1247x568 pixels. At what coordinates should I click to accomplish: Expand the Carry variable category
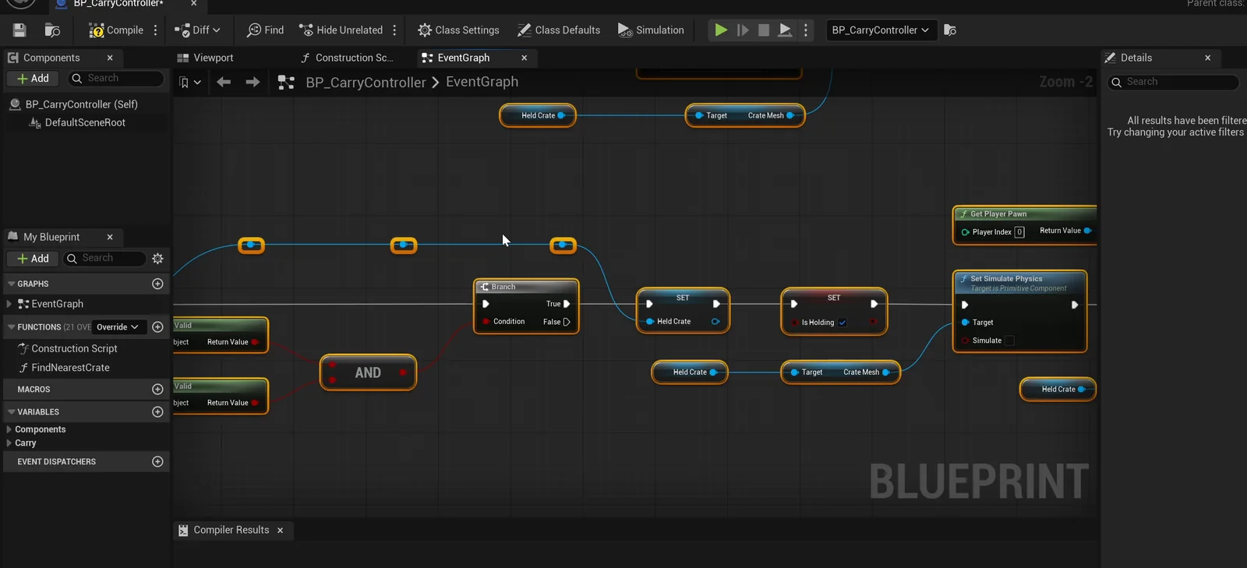[9, 443]
